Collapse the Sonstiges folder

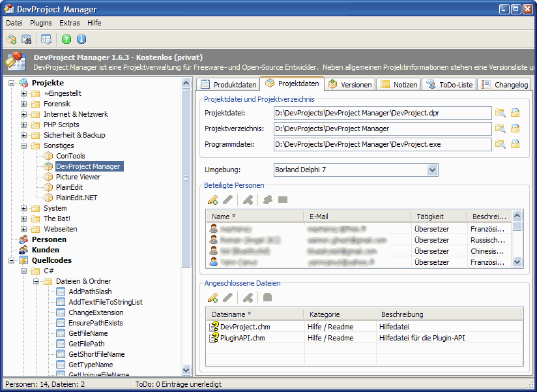click(23, 145)
